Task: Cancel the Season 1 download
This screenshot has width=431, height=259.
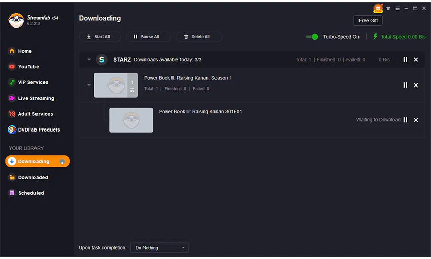Action: [416, 85]
